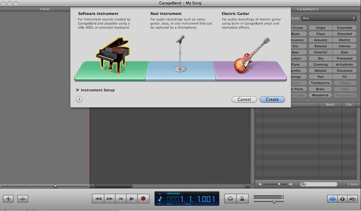
Task: Click the LCD mode up arrow
Action: 160,193
